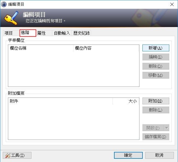178x162 pixels.
Task: Click the key and pen banner icon
Action: (11, 18)
